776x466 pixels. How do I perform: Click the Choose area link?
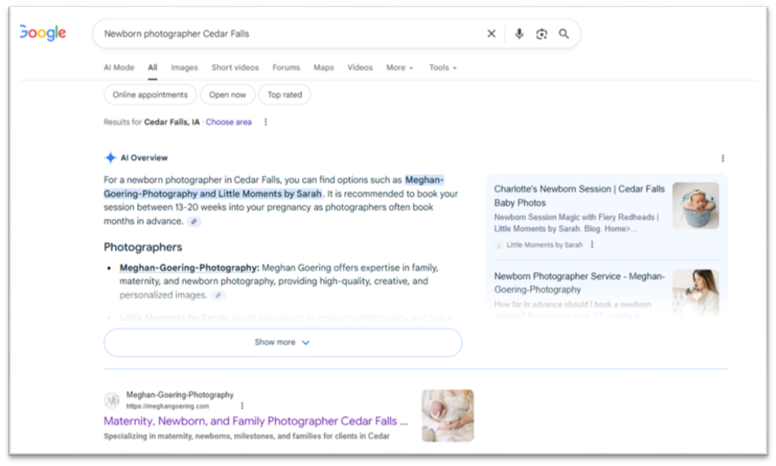click(x=228, y=122)
